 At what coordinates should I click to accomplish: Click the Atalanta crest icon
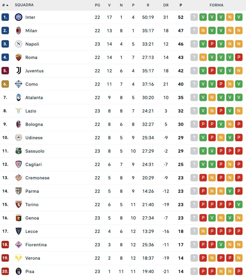[18, 98]
